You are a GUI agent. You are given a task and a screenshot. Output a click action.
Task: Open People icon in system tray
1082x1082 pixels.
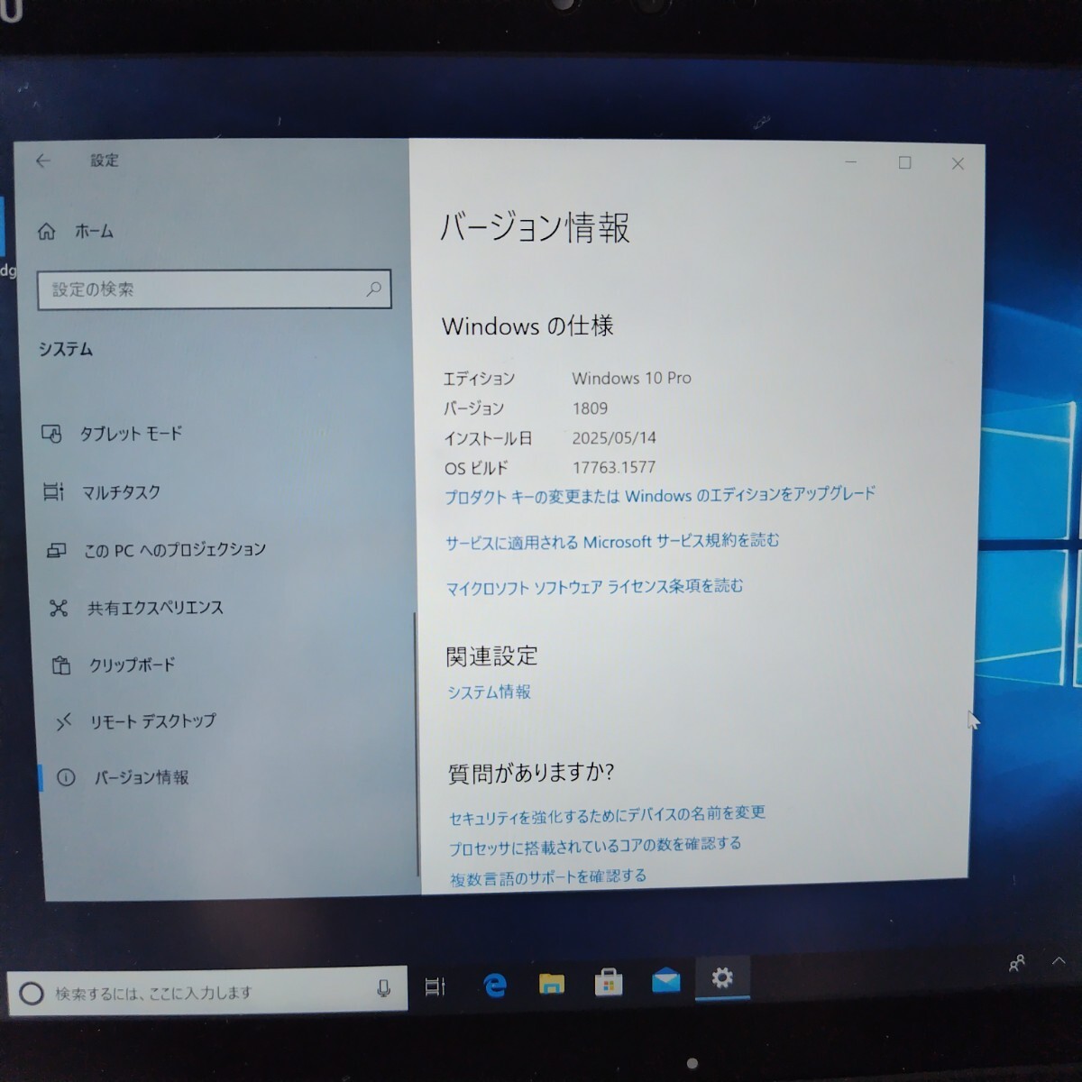coord(1017,964)
